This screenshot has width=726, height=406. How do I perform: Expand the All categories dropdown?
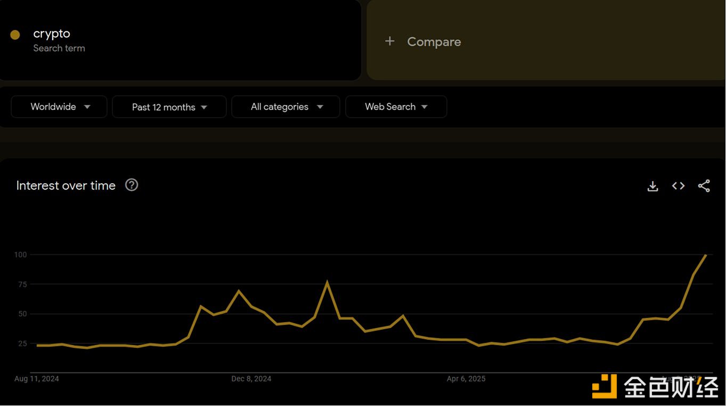285,107
